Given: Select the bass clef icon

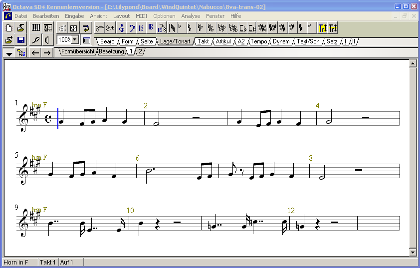Looking at the screenshot, I should click(132, 28).
